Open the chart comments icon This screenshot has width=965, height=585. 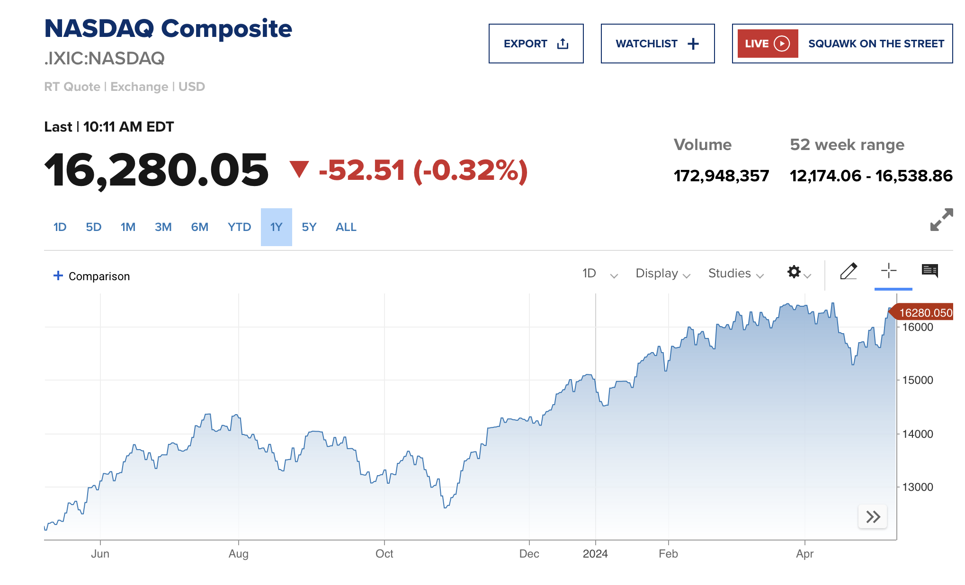click(930, 271)
